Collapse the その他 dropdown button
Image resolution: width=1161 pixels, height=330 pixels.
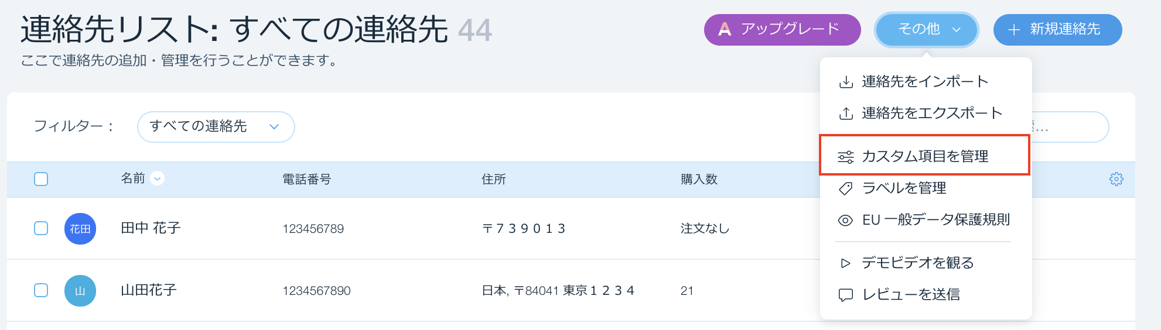pyautogui.click(x=927, y=29)
